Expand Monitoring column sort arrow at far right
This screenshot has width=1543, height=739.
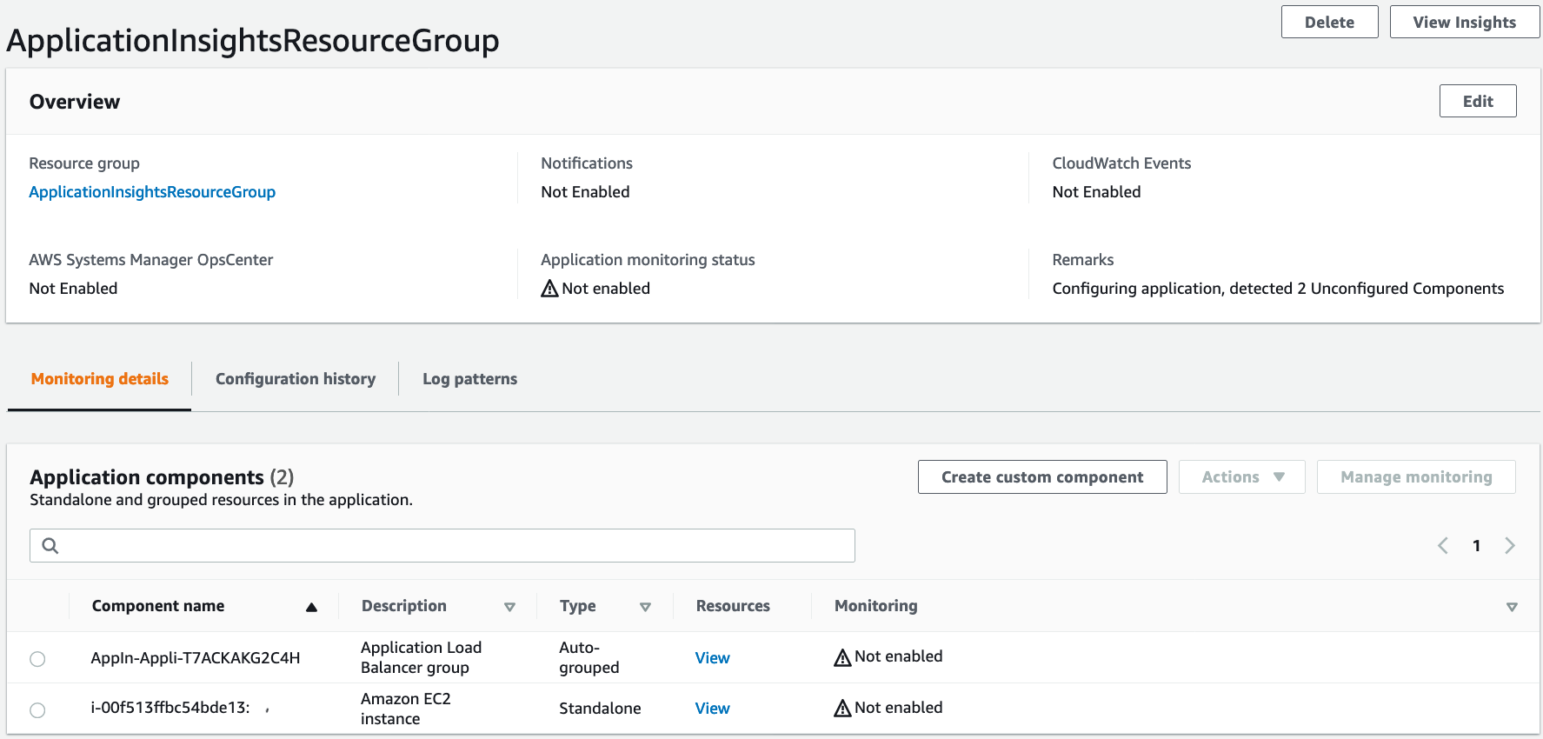point(1512,607)
